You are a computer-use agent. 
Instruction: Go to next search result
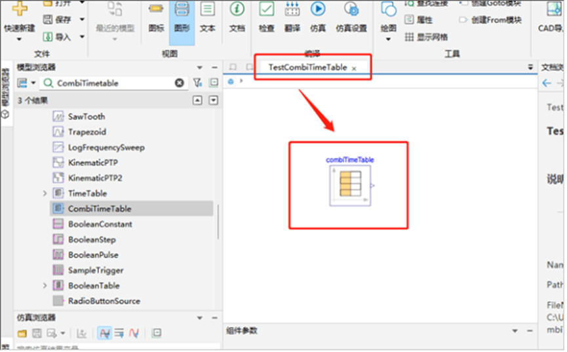214,100
